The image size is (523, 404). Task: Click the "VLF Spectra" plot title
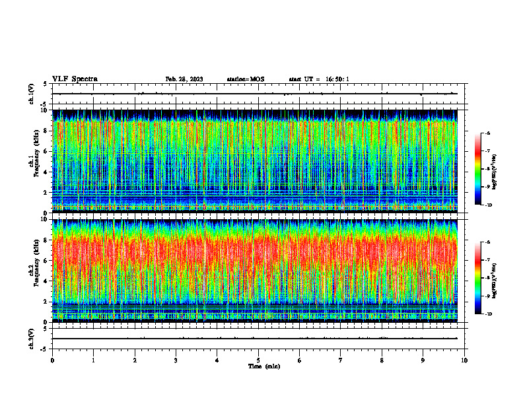point(75,79)
